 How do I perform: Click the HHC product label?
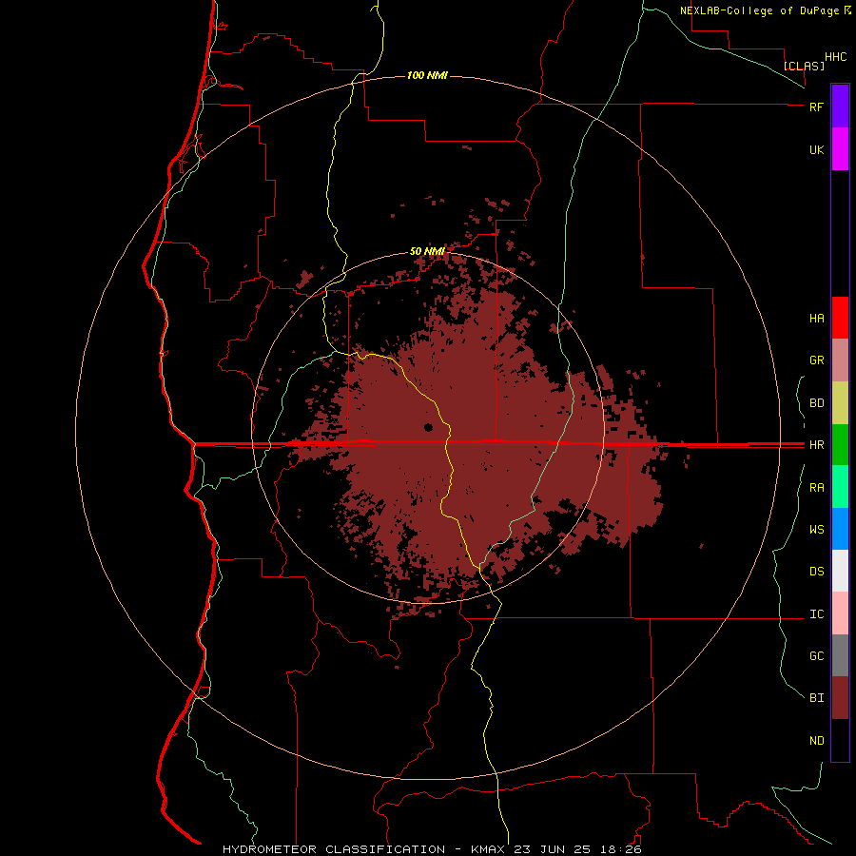pyautogui.click(x=836, y=57)
